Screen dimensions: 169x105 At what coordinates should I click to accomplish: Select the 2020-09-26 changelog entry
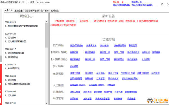pyautogui.click(x=10, y=22)
